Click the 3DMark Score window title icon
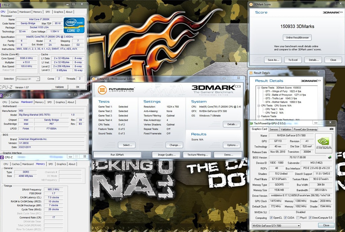The height and width of the screenshot is (232, 345). pyautogui.click(x=251, y=4)
